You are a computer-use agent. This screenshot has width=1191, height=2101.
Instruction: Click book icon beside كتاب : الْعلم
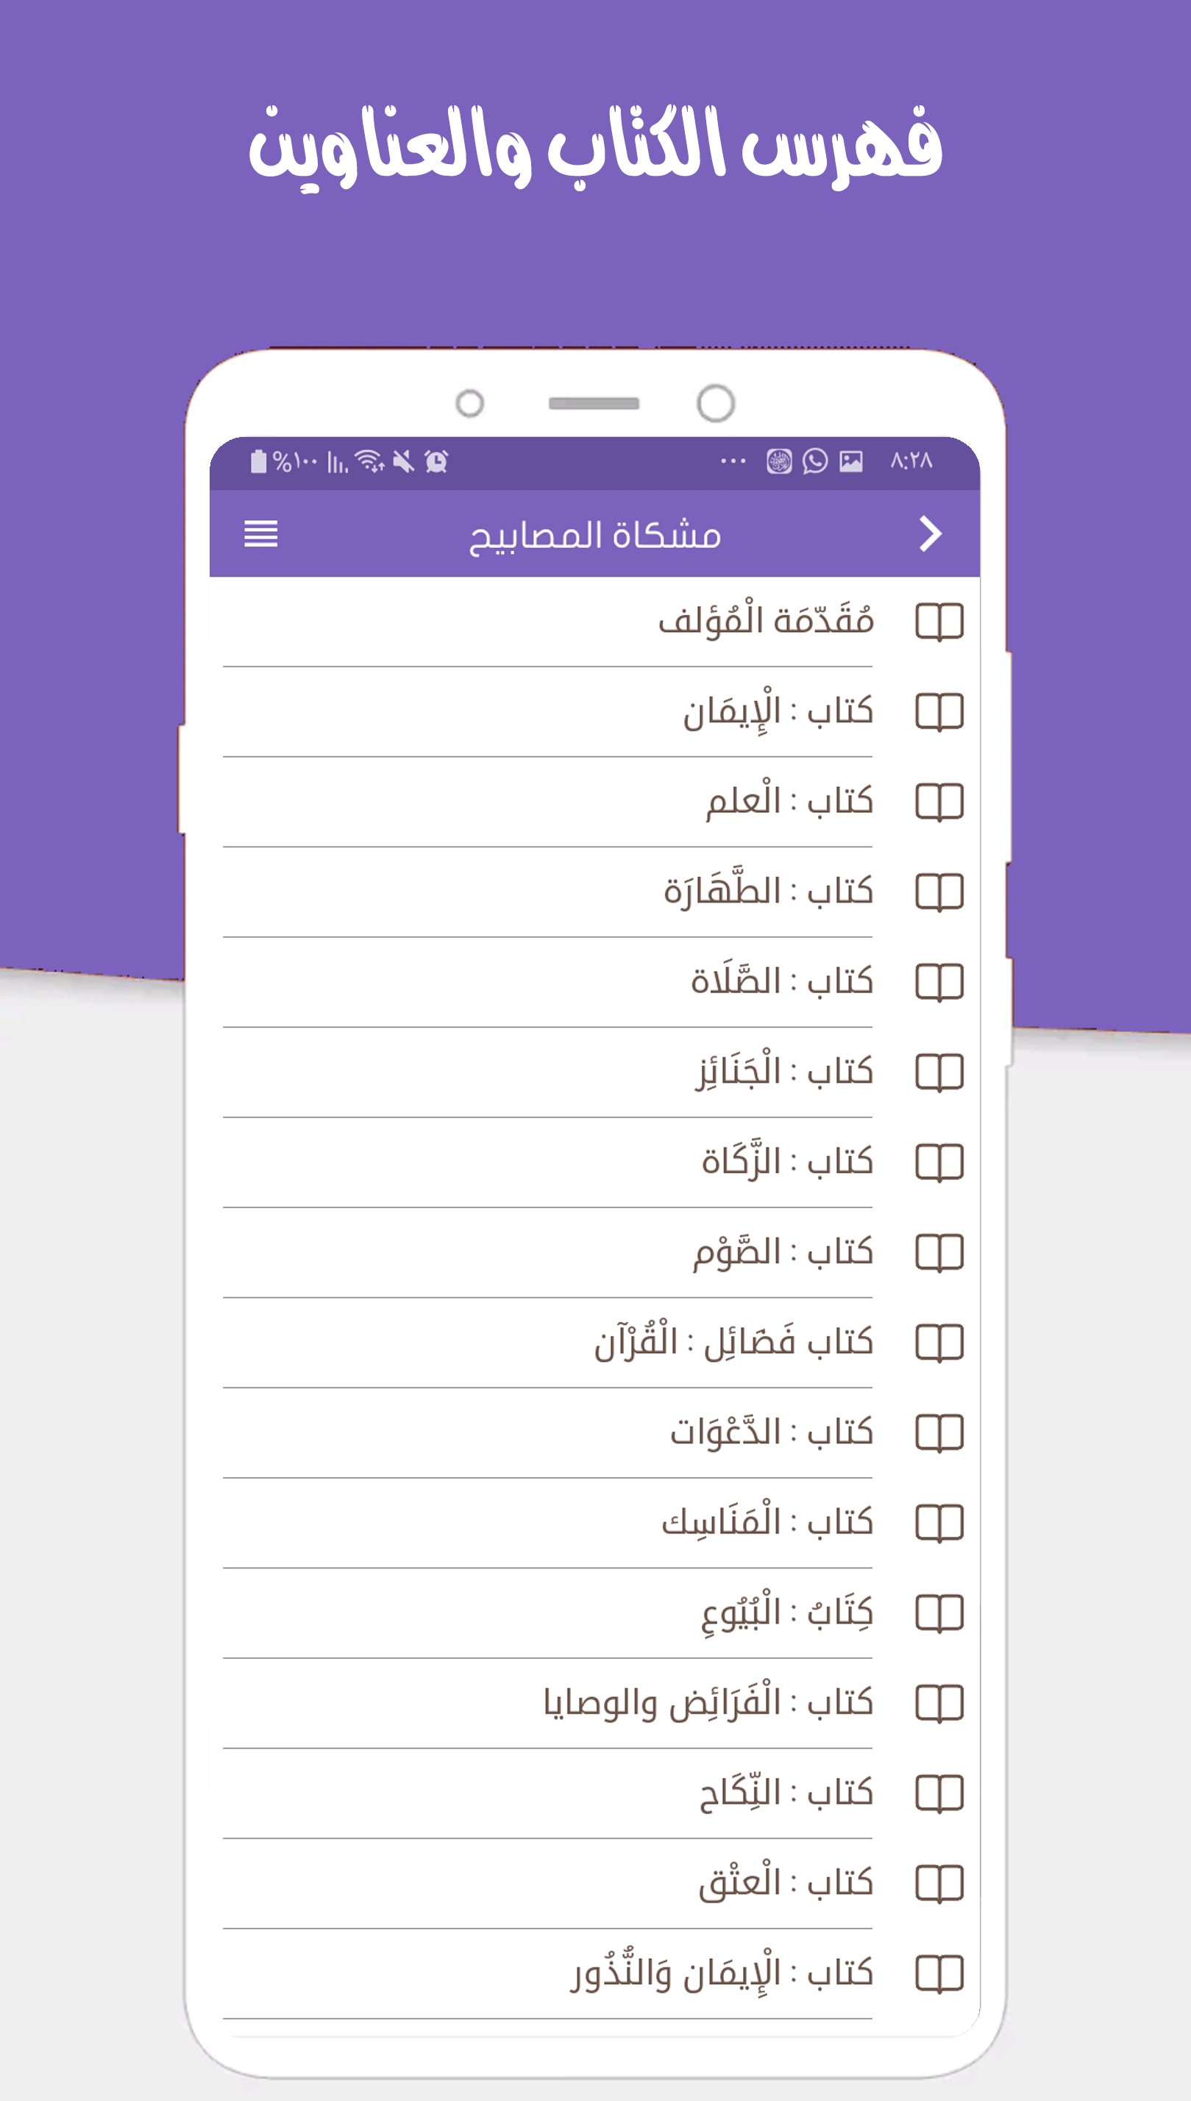(939, 801)
